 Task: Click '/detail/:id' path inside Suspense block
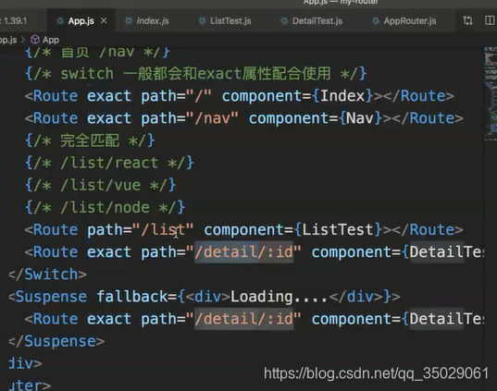[243, 319]
